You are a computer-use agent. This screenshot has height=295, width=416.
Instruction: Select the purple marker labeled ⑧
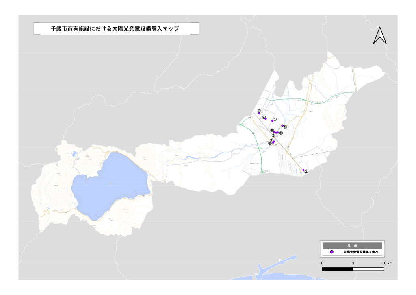click(259, 114)
